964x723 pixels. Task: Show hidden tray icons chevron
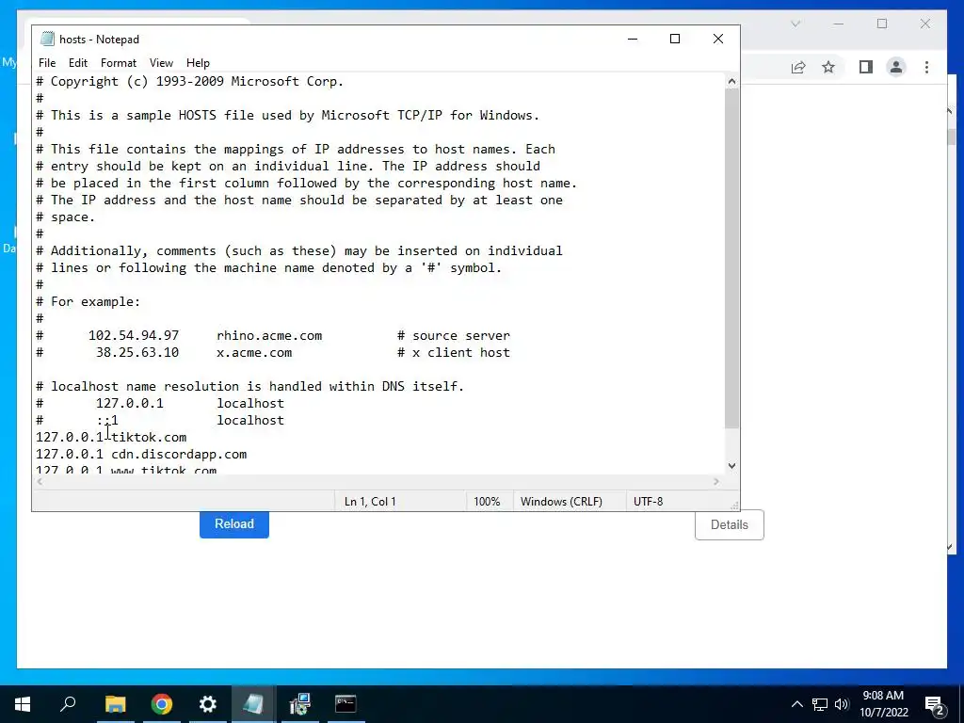tap(796, 704)
